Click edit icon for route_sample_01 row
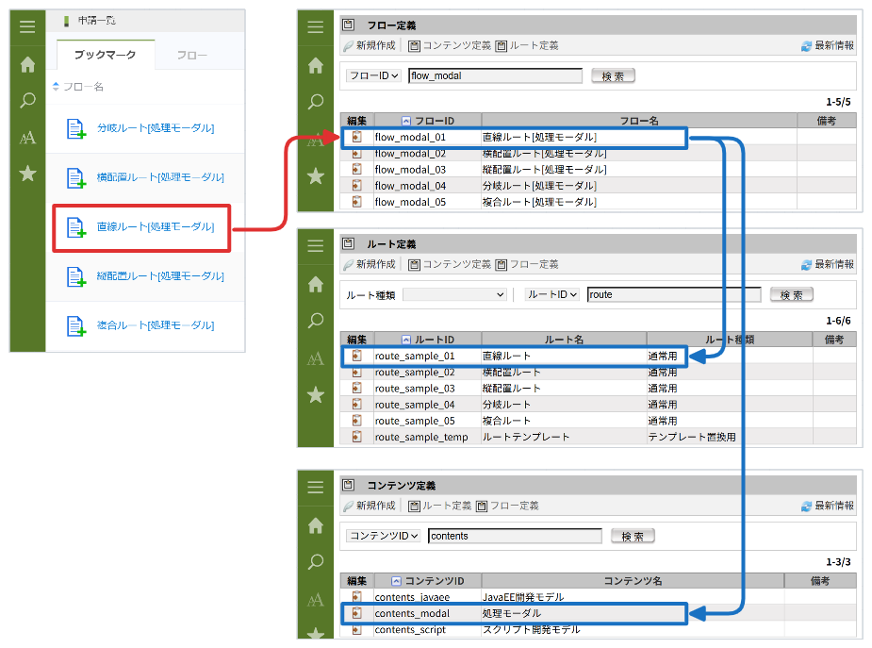This screenshot has height=648, width=872. click(357, 356)
